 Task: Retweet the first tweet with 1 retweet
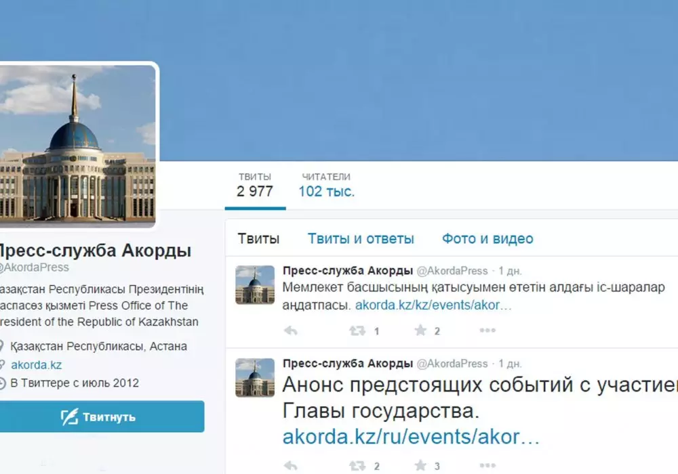coord(357,330)
